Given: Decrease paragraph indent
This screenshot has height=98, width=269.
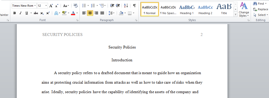Looking at the screenshot, I should (112, 6).
